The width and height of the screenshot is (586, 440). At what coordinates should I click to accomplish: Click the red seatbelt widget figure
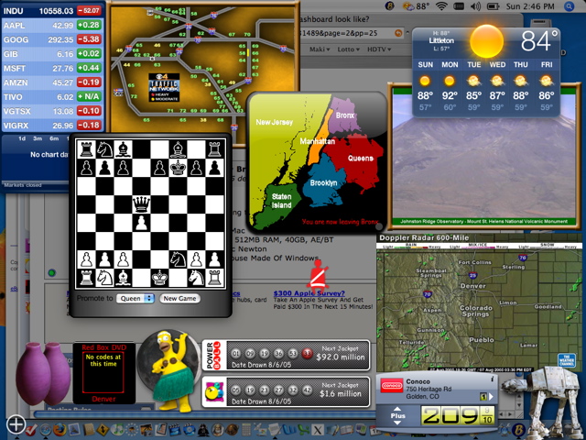point(318,276)
